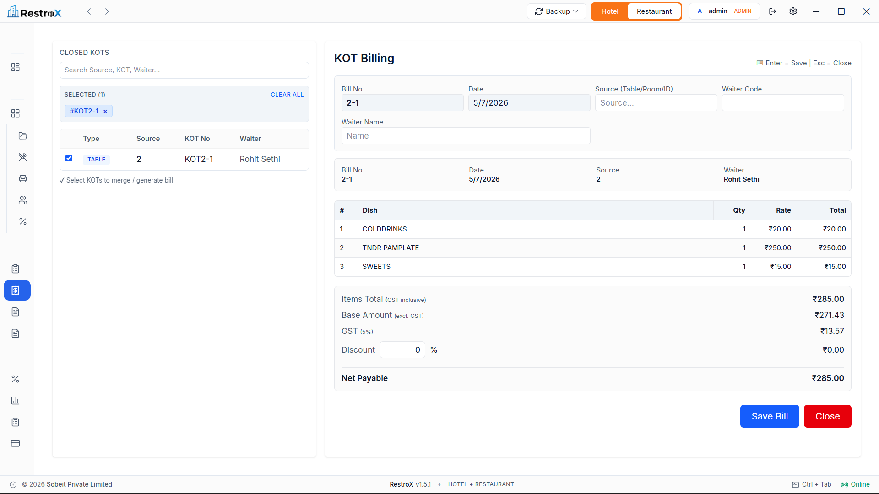Click the Online status indicator
This screenshot has height=494, width=879.
tap(855, 484)
